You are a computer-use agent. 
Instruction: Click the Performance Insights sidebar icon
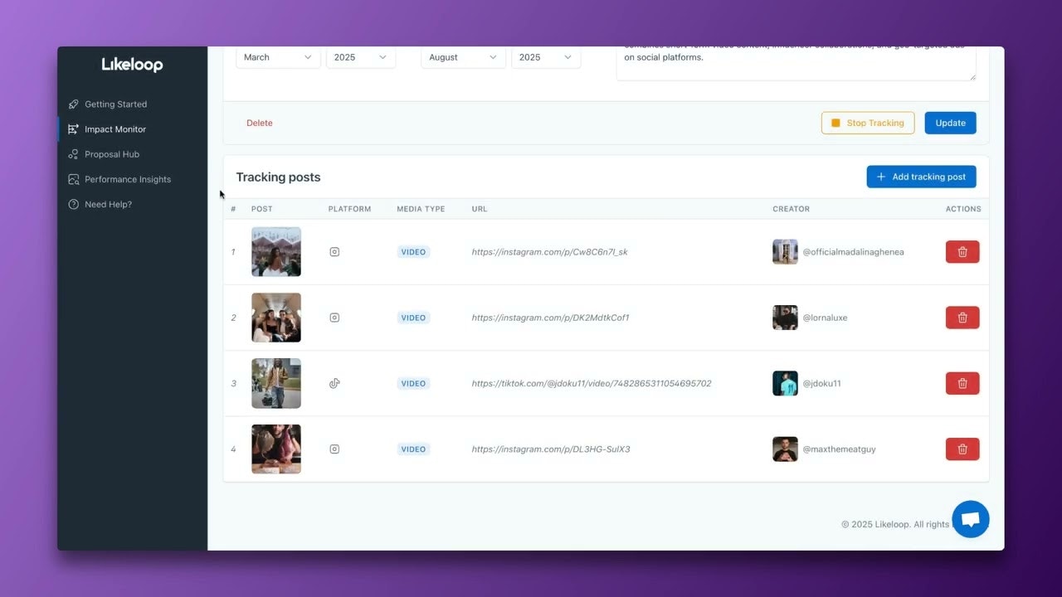click(x=74, y=179)
